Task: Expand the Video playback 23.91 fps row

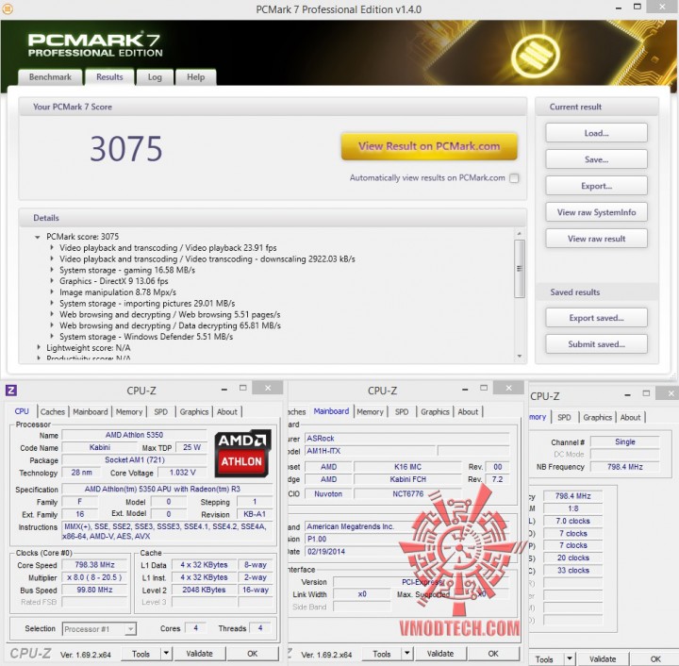Action: pos(52,248)
